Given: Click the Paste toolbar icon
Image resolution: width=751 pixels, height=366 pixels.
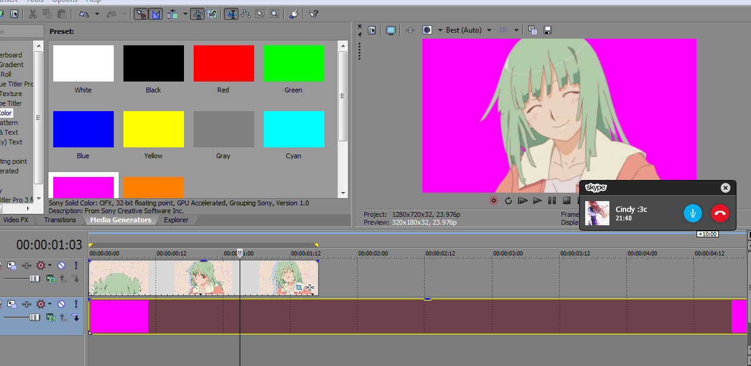Looking at the screenshot, I should [x=62, y=13].
